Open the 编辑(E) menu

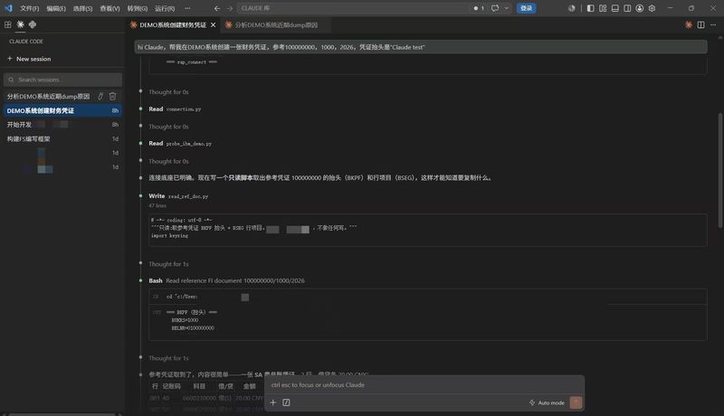point(56,8)
